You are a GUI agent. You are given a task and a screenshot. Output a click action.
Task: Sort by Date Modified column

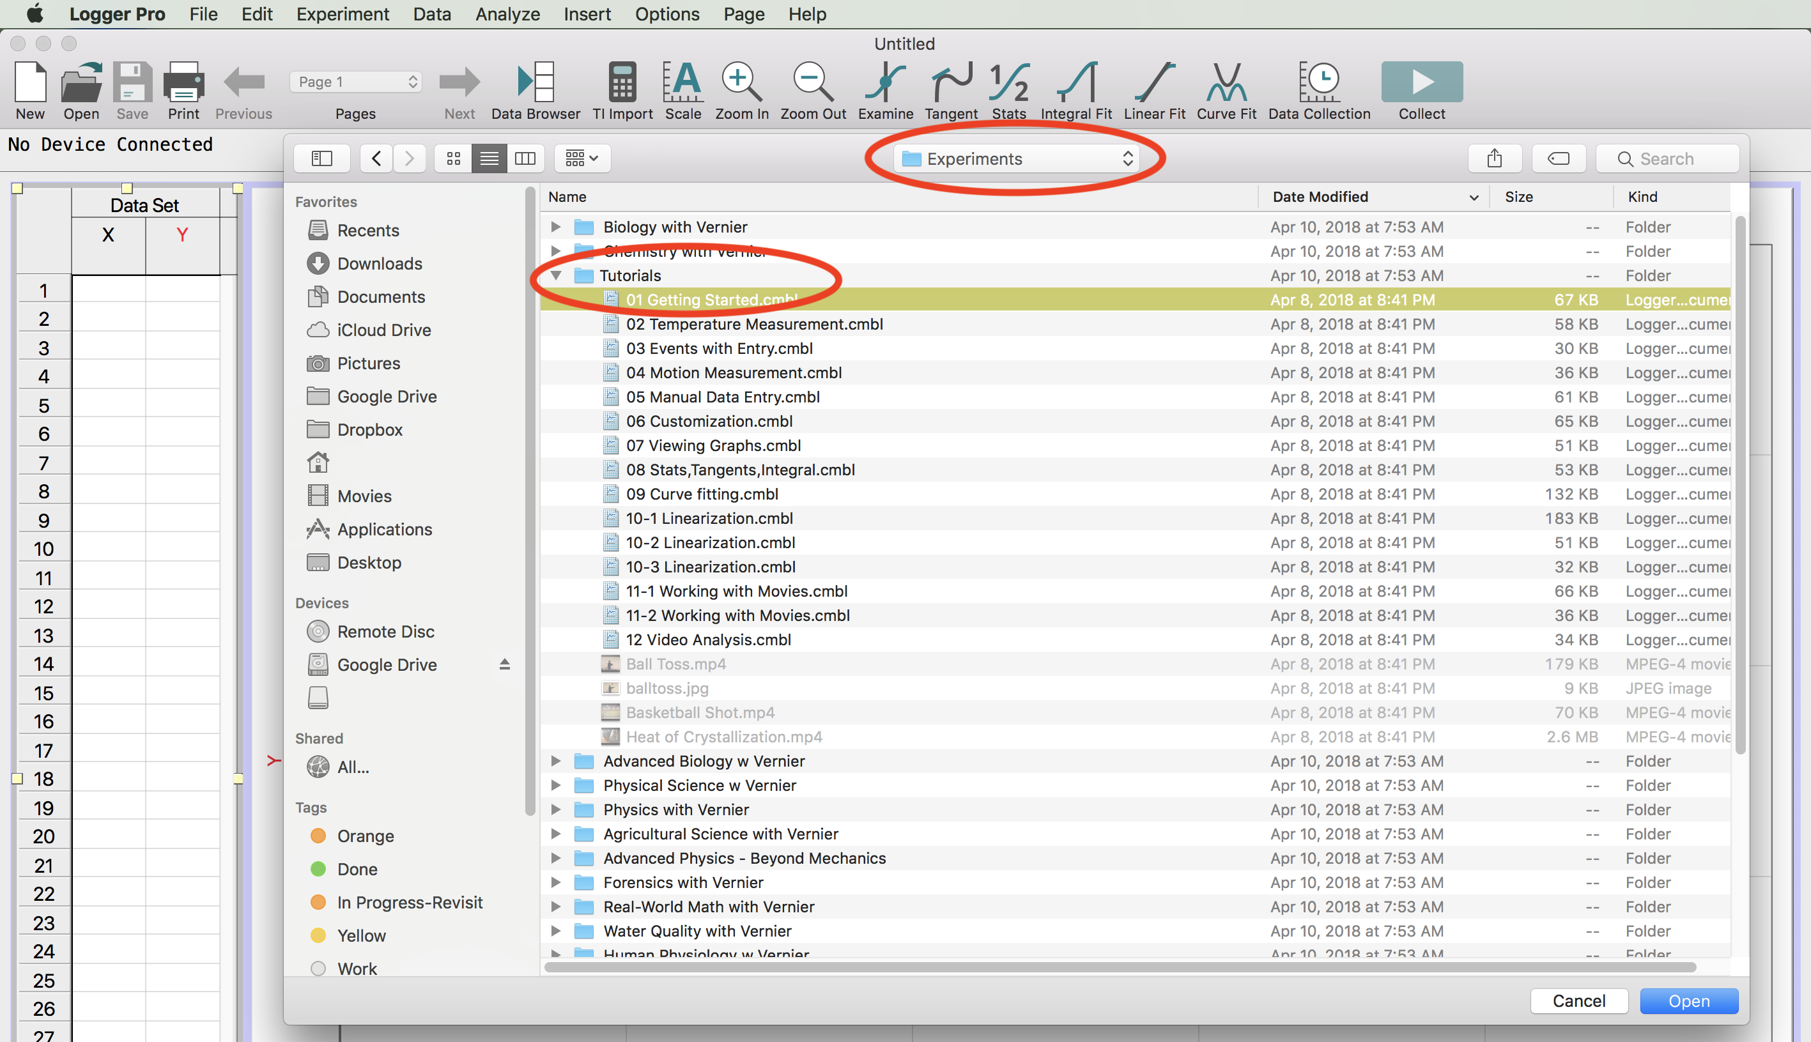[1373, 197]
